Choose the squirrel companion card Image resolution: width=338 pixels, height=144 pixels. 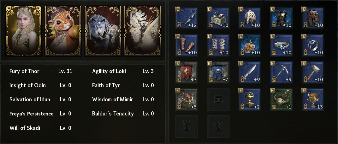63,31
